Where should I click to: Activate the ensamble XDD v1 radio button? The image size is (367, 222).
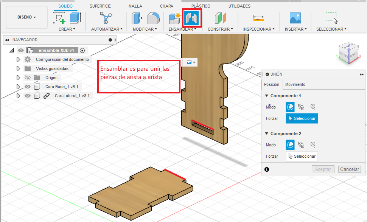[82, 50]
